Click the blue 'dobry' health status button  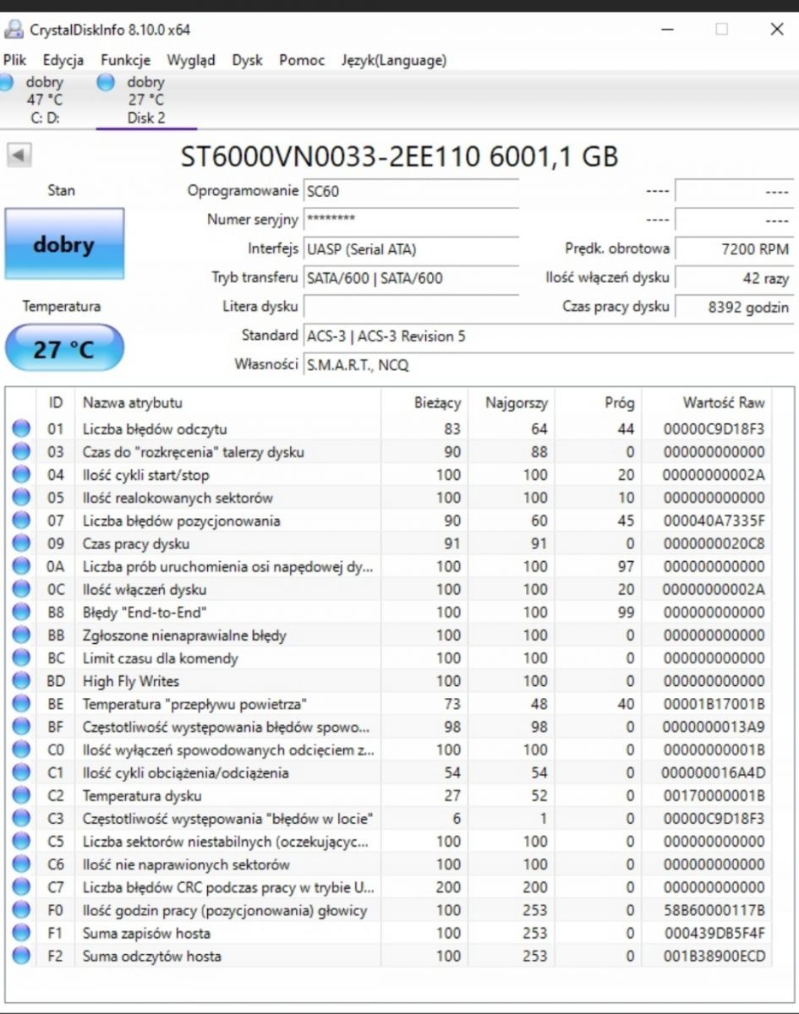[x=64, y=244]
